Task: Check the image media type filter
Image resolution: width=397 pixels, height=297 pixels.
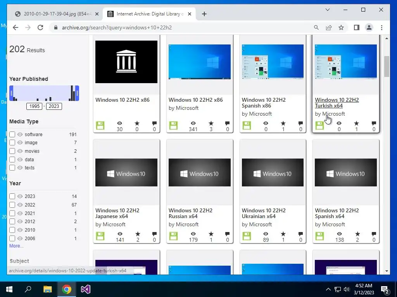Action: 12,142
